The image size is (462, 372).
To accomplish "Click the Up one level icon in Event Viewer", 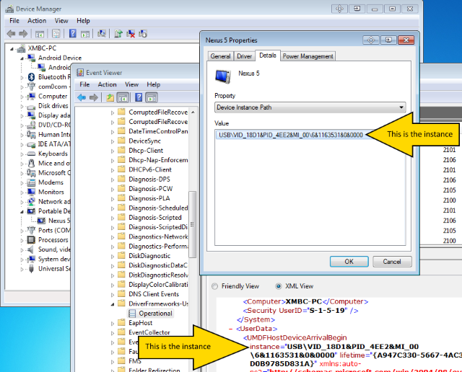I will point(110,97).
